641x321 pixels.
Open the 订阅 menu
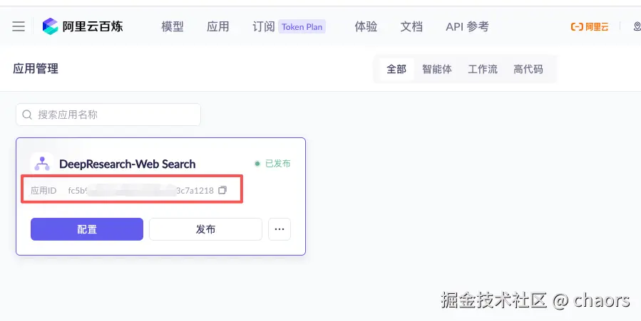tap(264, 27)
